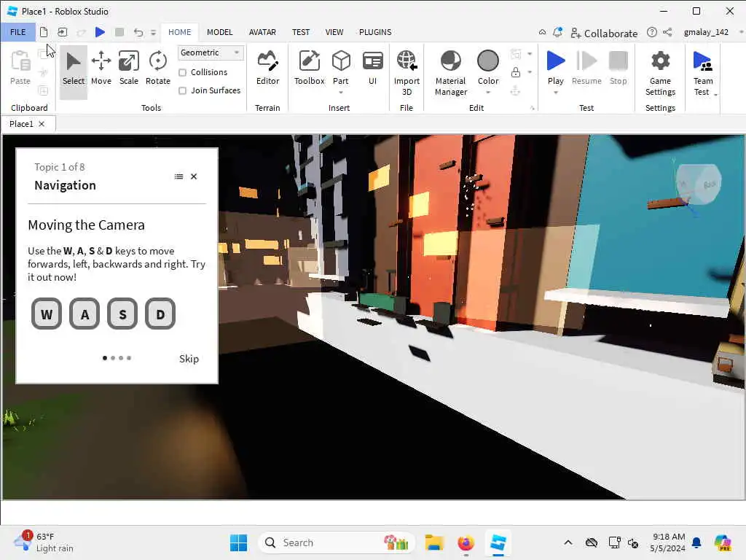Click the open place icon in quick access bar
The height and width of the screenshot is (560, 746).
[x=63, y=32]
